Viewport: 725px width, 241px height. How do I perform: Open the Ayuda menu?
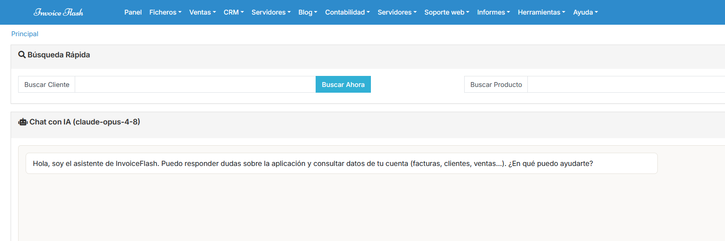585,12
